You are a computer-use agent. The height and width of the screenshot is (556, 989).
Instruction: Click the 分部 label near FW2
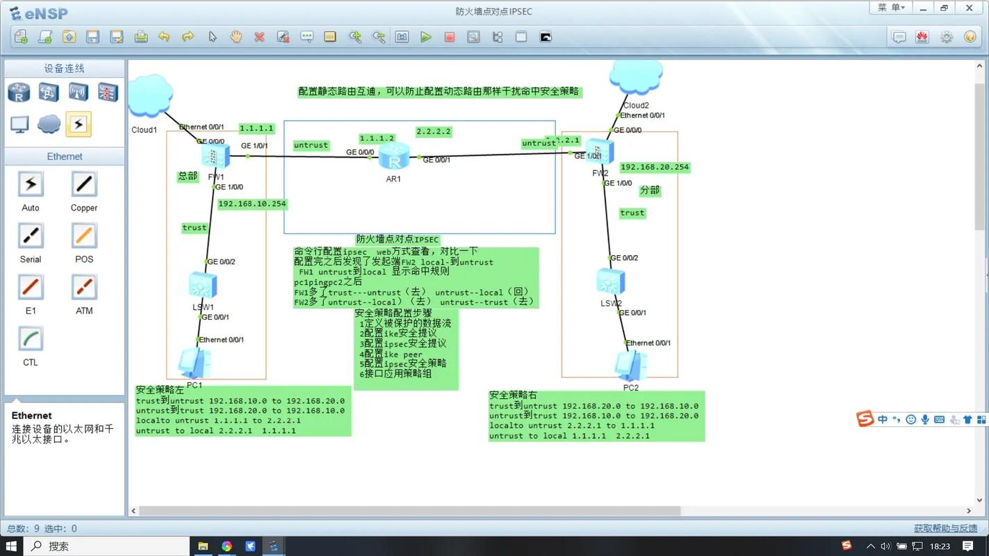coord(650,190)
